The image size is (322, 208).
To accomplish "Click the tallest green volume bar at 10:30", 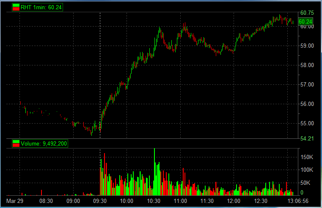I will [154, 172].
